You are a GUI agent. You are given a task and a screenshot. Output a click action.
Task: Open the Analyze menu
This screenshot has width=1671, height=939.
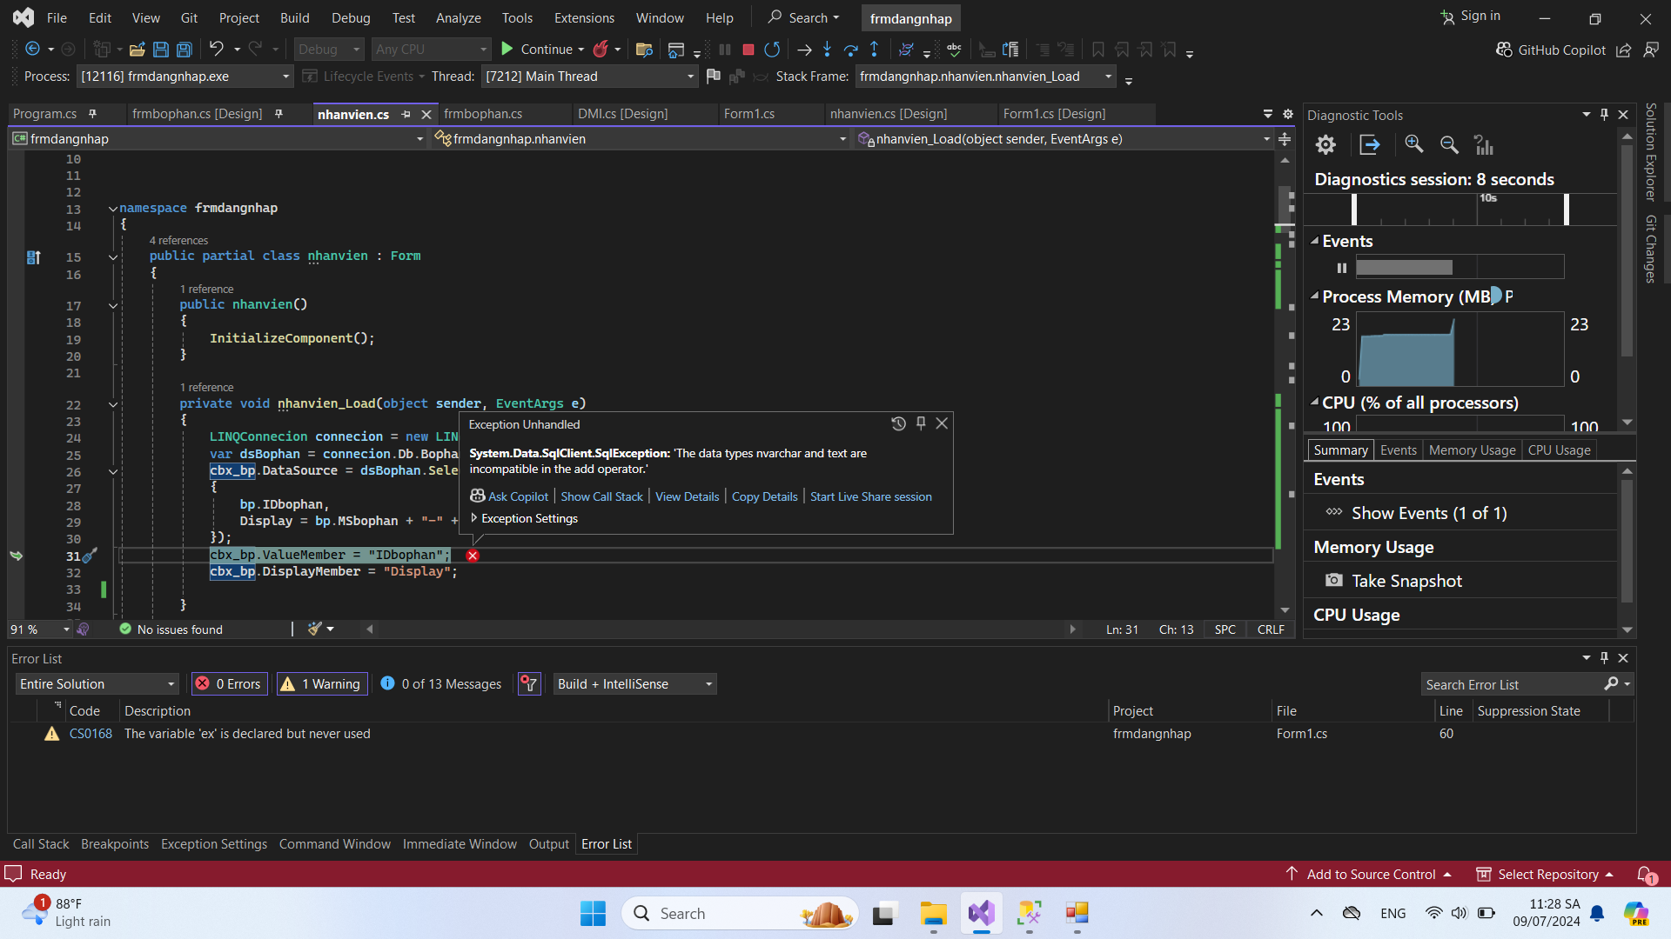[459, 17]
